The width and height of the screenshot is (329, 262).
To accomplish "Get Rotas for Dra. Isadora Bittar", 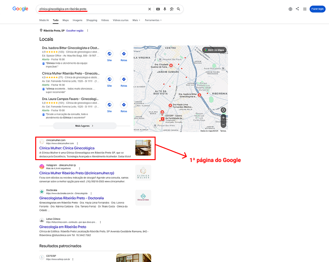I will pos(124,56).
